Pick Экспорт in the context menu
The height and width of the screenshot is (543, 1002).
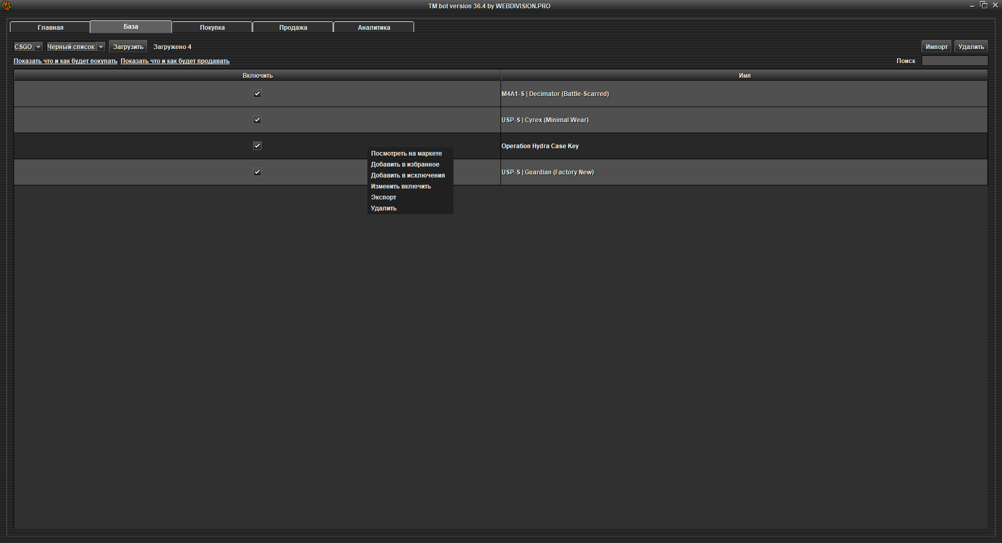(x=384, y=197)
